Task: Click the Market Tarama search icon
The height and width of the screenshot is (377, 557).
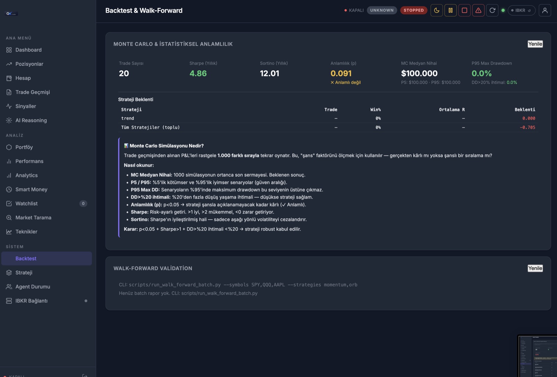Action: pos(9,218)
